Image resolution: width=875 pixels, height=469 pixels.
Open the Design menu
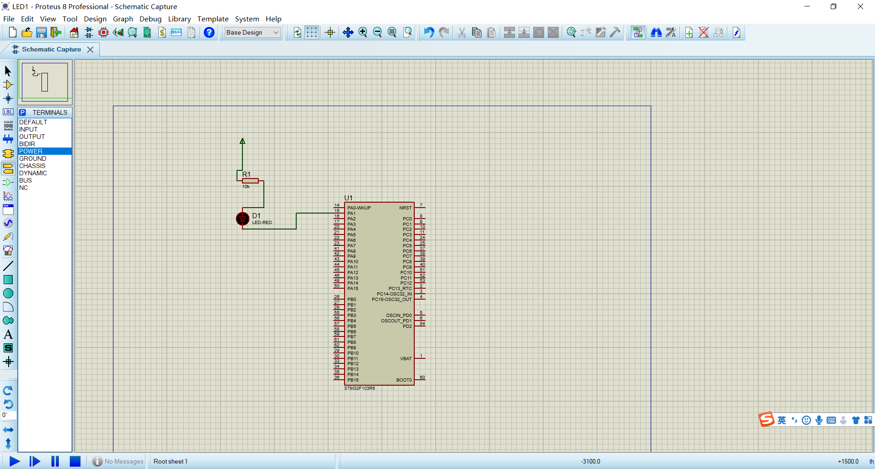click(x=95, y=19)
